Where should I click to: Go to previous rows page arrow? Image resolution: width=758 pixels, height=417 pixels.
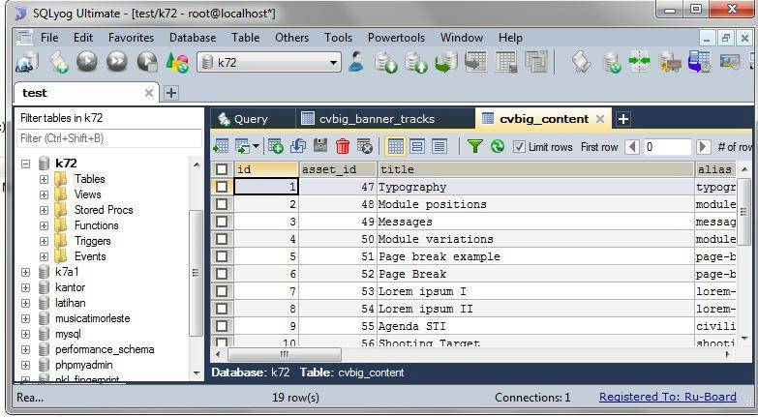[x=632, y=146]
